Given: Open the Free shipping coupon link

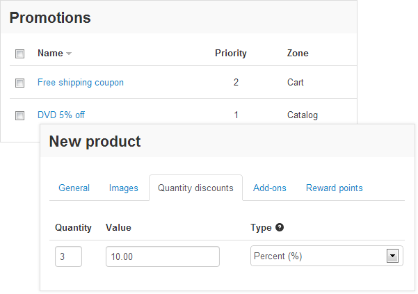Looking at the screenshot, I should click(x=81, y=83).
